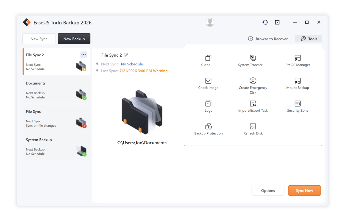Click File Sync error folder icon

(81, 123)
